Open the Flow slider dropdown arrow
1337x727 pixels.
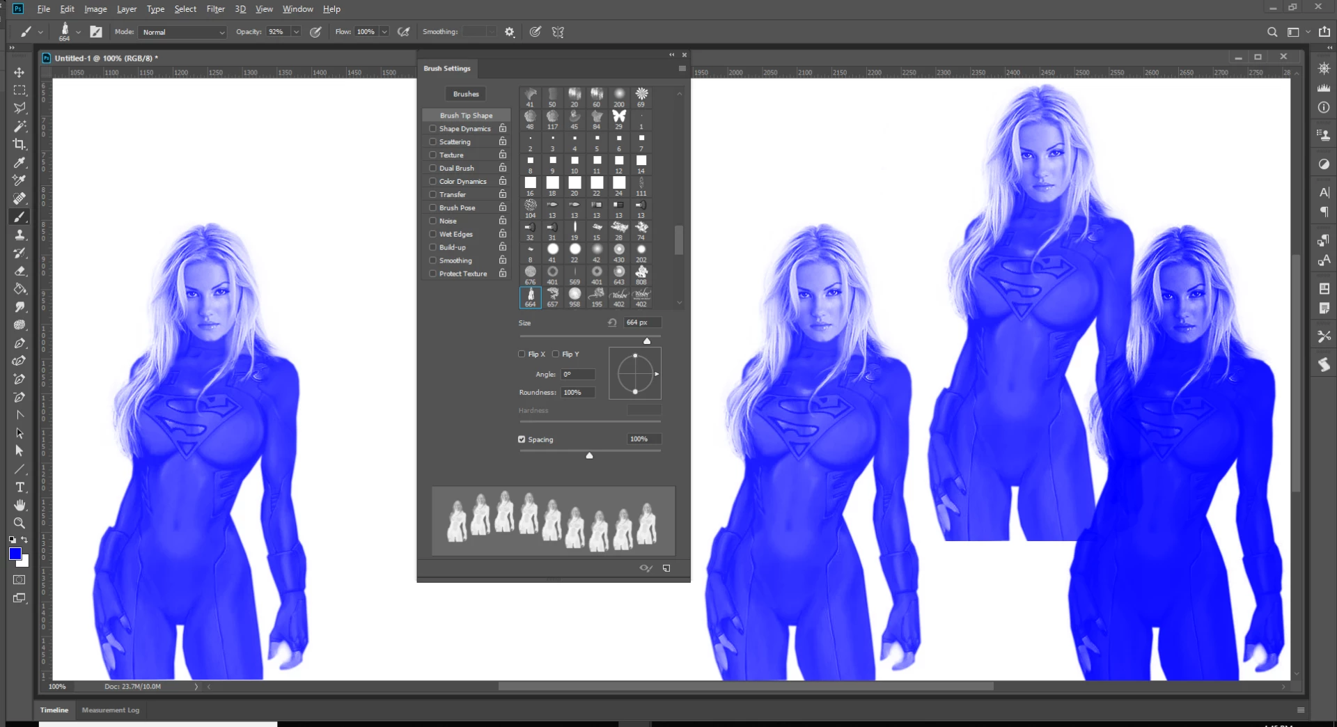(384, 32)
